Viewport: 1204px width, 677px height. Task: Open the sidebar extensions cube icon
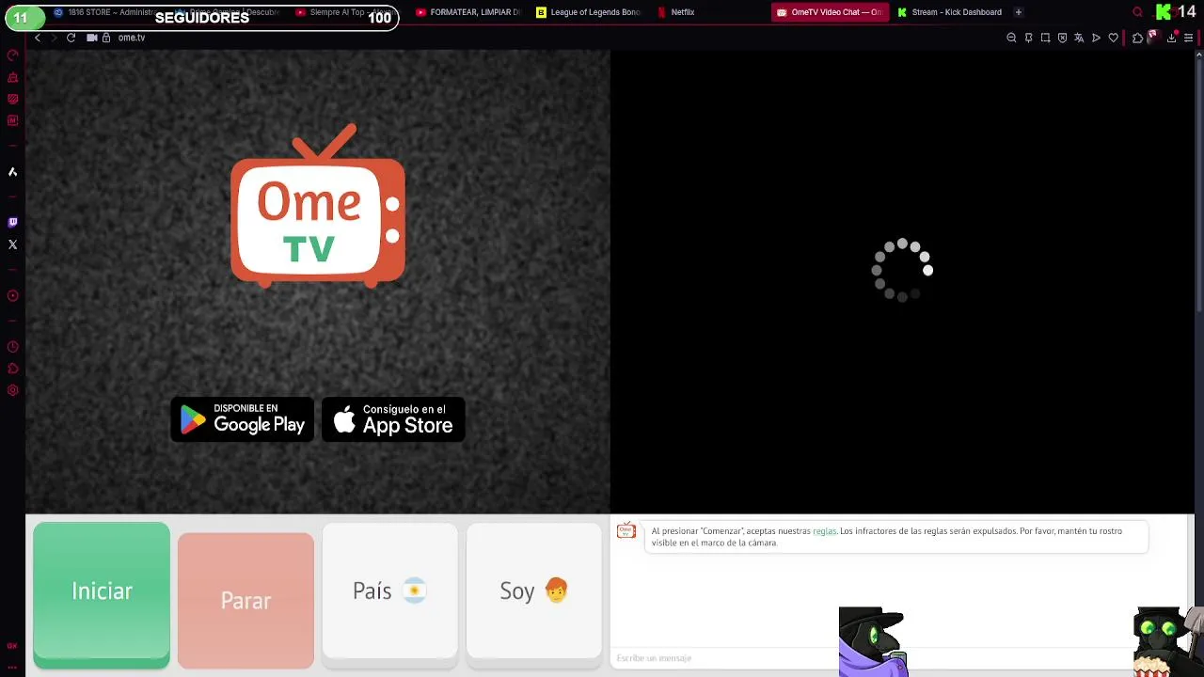pyautogui.click(x=12, y=369)
